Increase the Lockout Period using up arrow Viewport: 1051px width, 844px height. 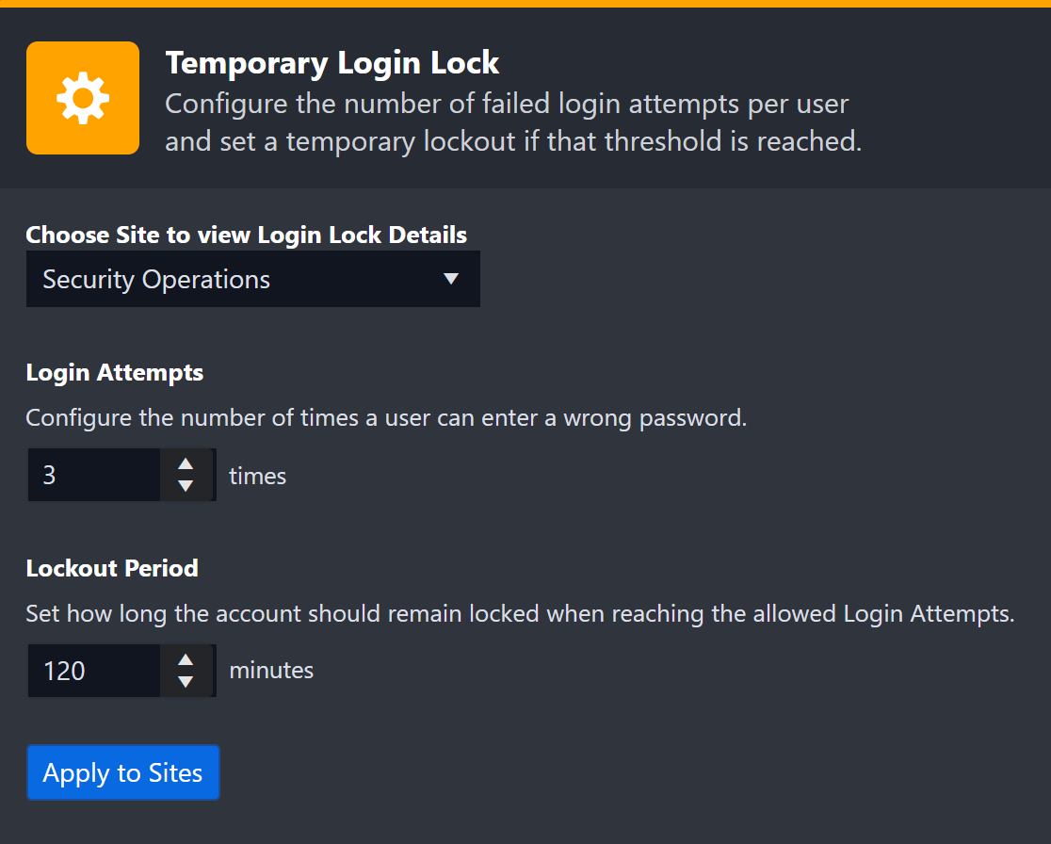186,659
